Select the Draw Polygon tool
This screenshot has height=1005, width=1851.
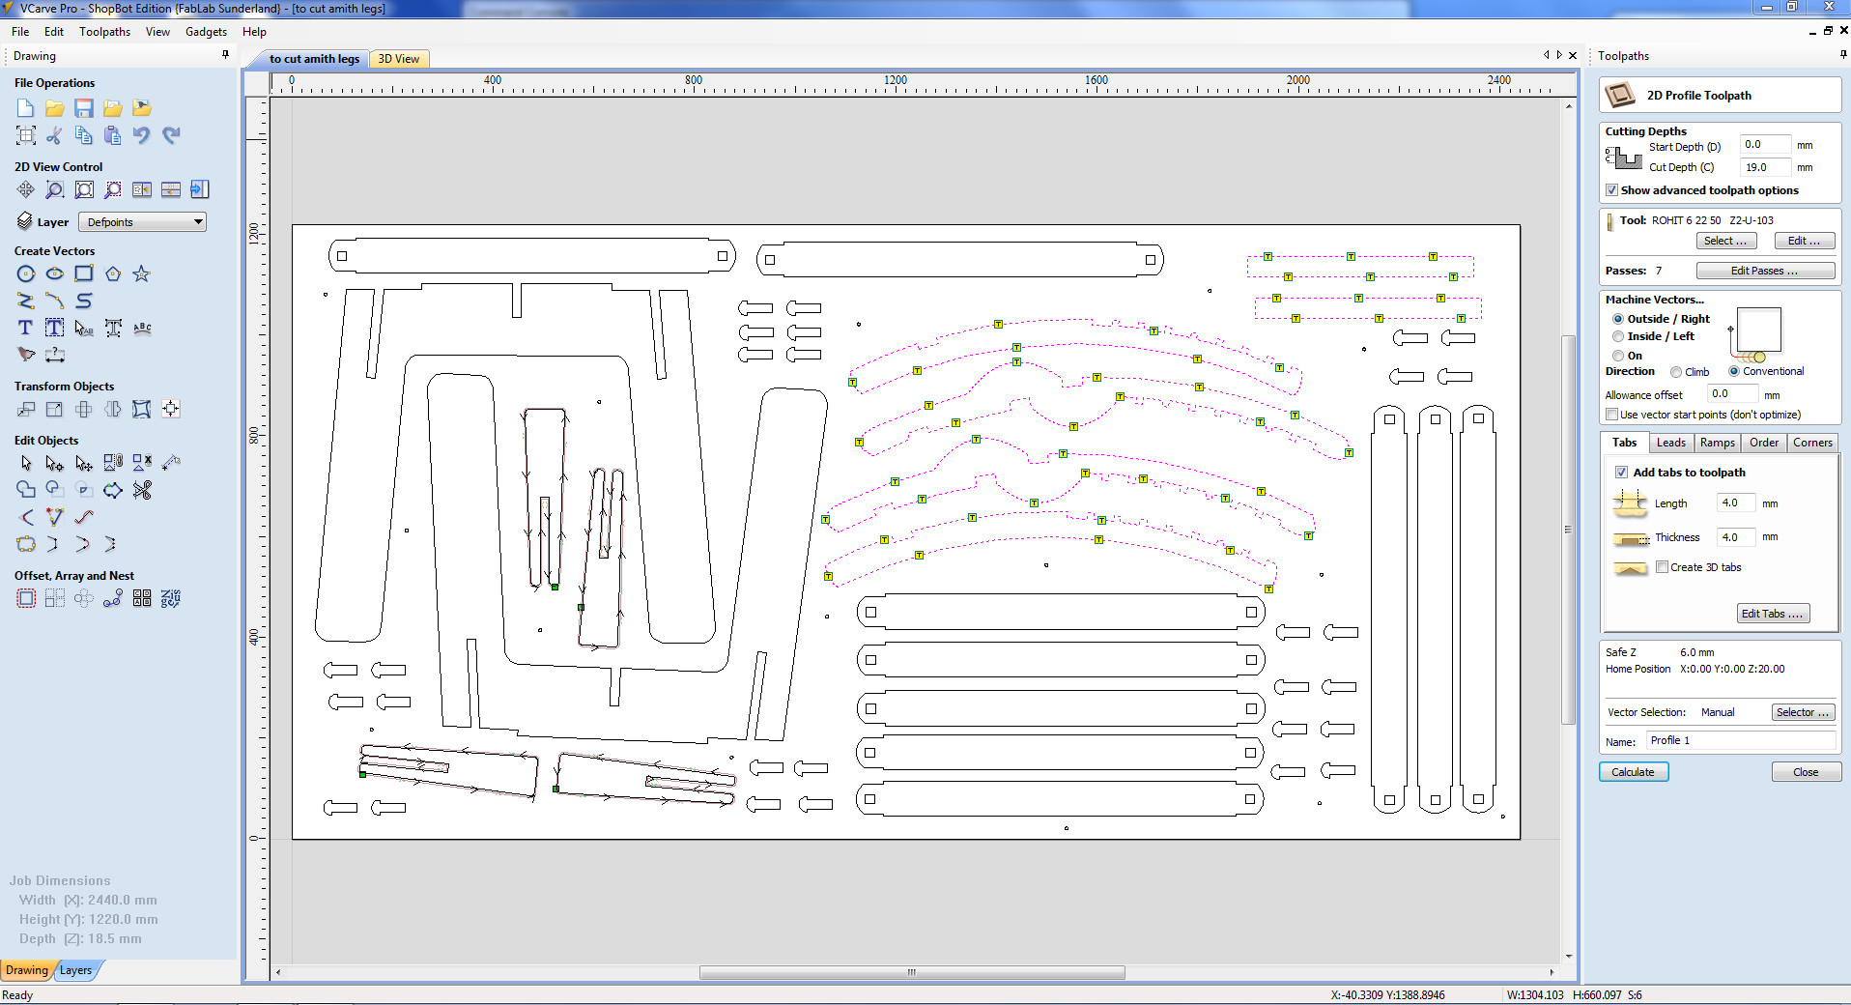click(x=113, y=273)
